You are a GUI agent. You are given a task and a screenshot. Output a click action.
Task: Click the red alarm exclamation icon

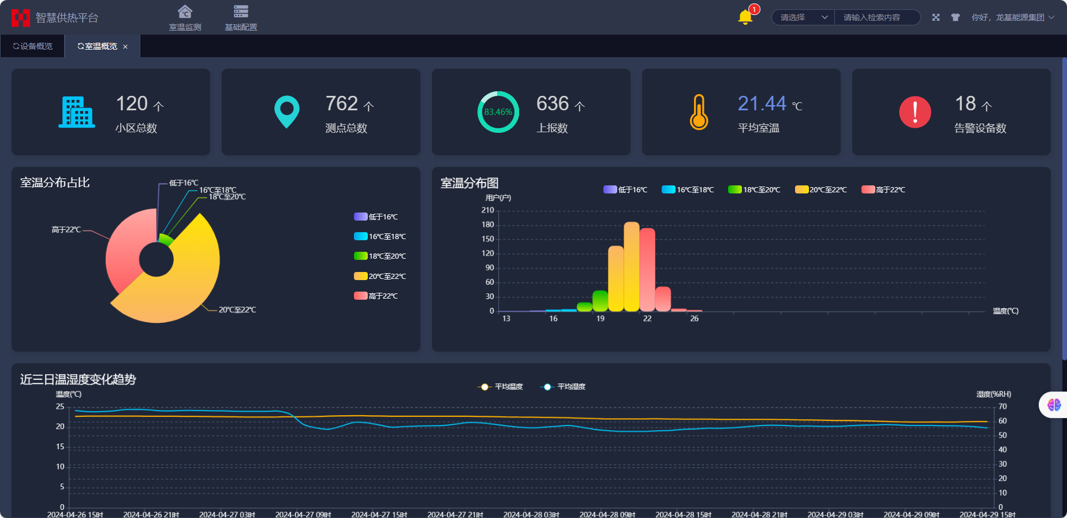[915, 112]
